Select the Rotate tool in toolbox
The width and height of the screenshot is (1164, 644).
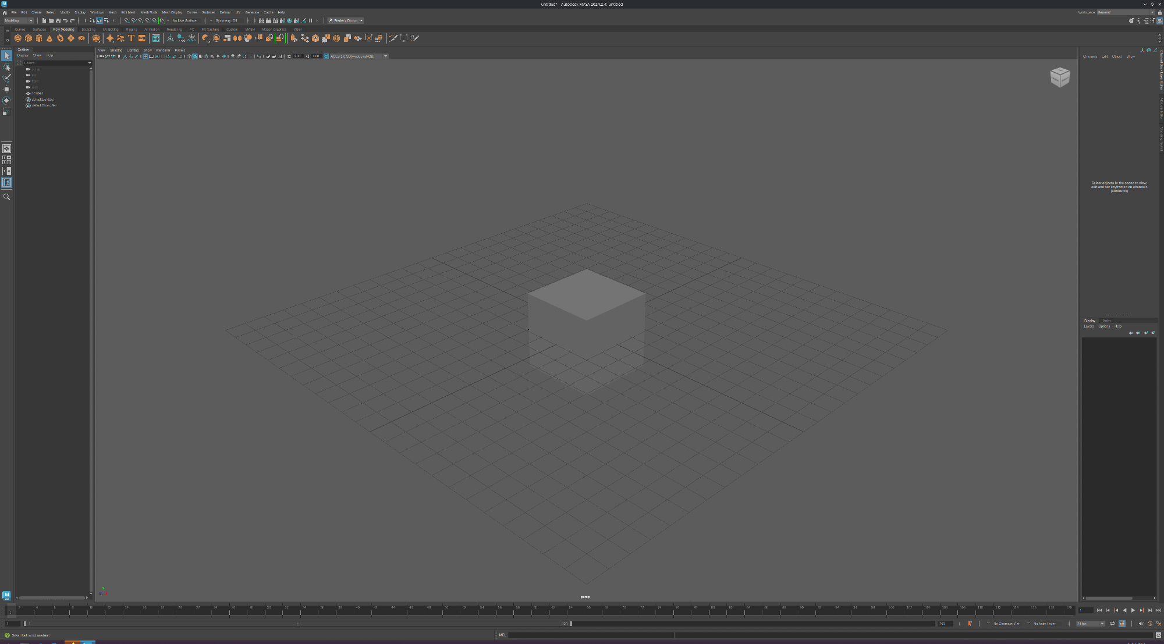point(7,100)
